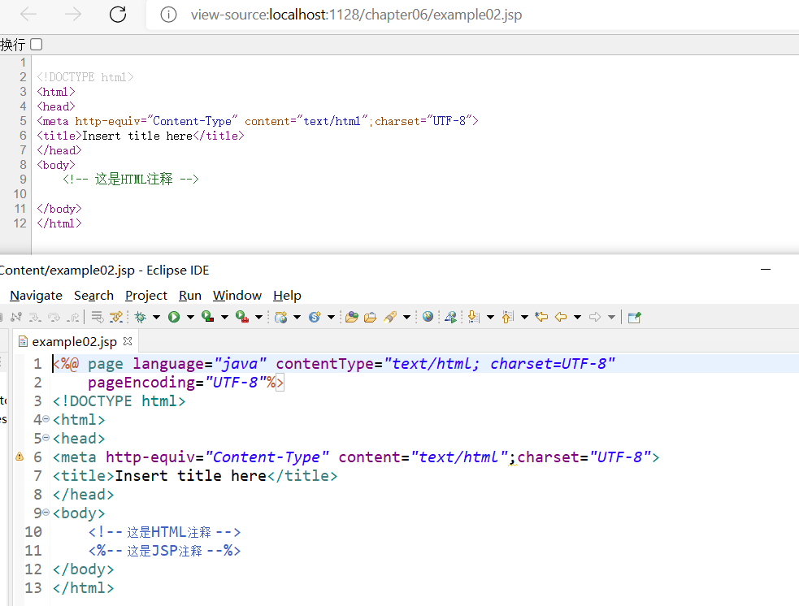Open the Run dropdown arrow
Viewport: 799px width, 606px height.
pos(190,318)
